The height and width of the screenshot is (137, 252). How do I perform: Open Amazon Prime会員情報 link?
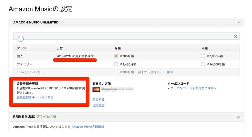click(88, 127)
